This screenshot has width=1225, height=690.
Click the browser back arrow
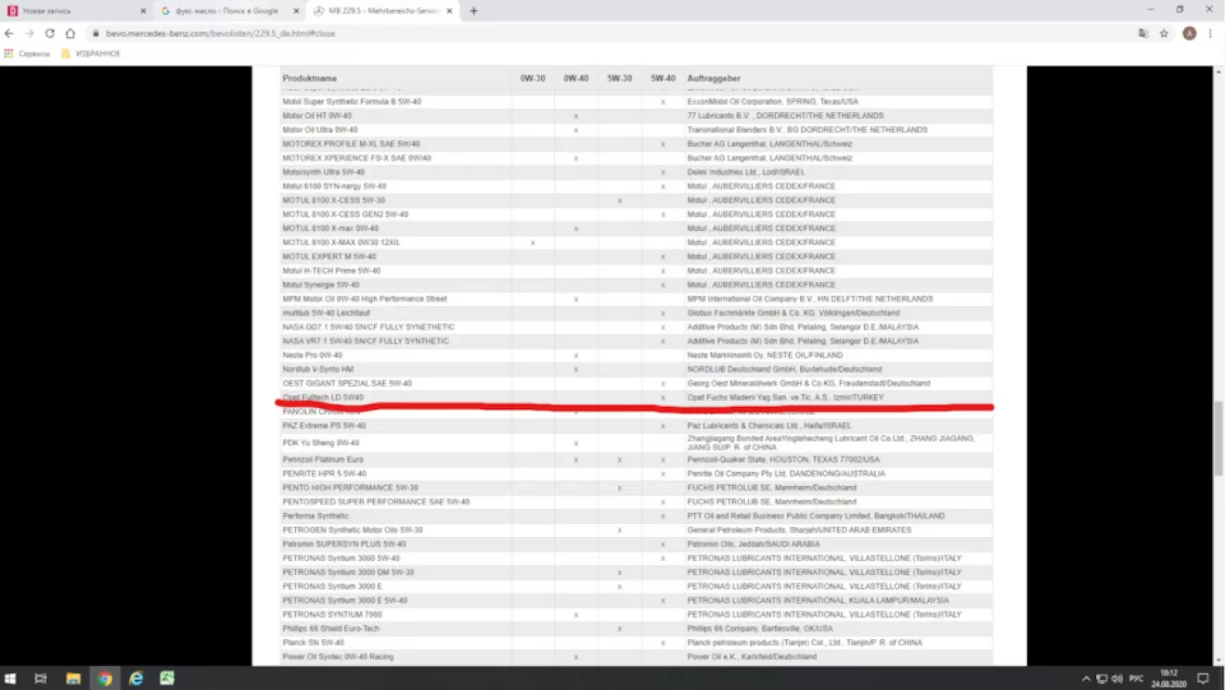click(x=9, y=33)
